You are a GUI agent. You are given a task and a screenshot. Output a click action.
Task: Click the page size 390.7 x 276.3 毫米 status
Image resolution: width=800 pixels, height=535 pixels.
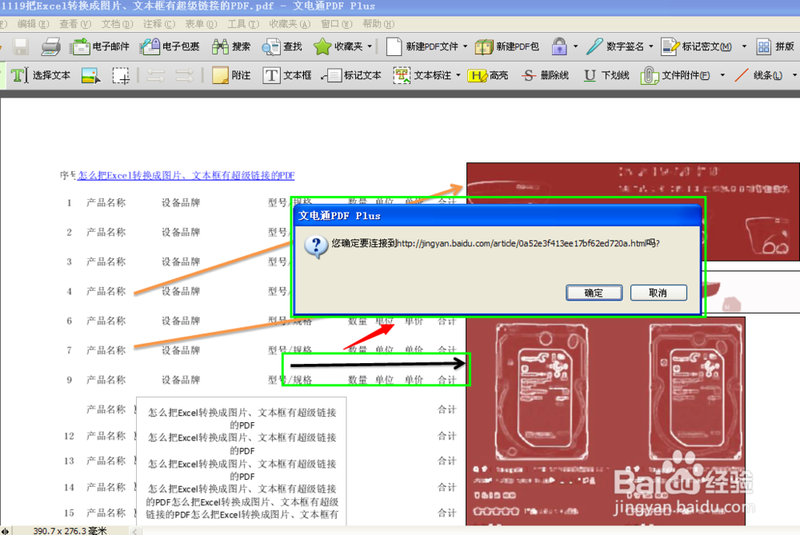pos(70,530)
